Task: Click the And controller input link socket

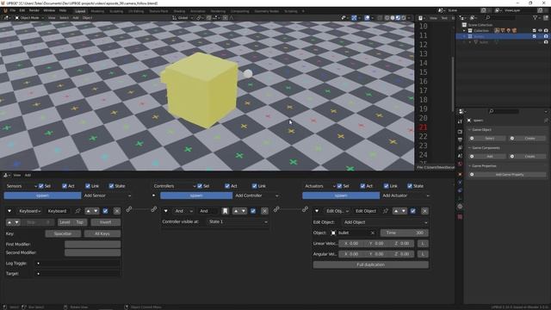Action: tap(154, 209)
